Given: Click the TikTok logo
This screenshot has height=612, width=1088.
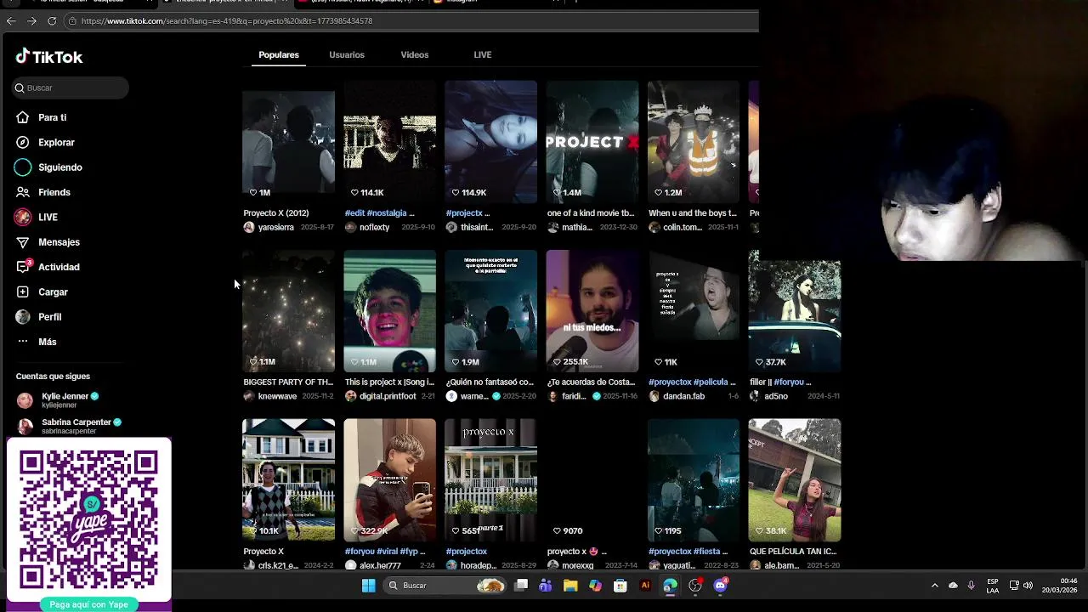Looking at the screenshot, I should [49, 57].
